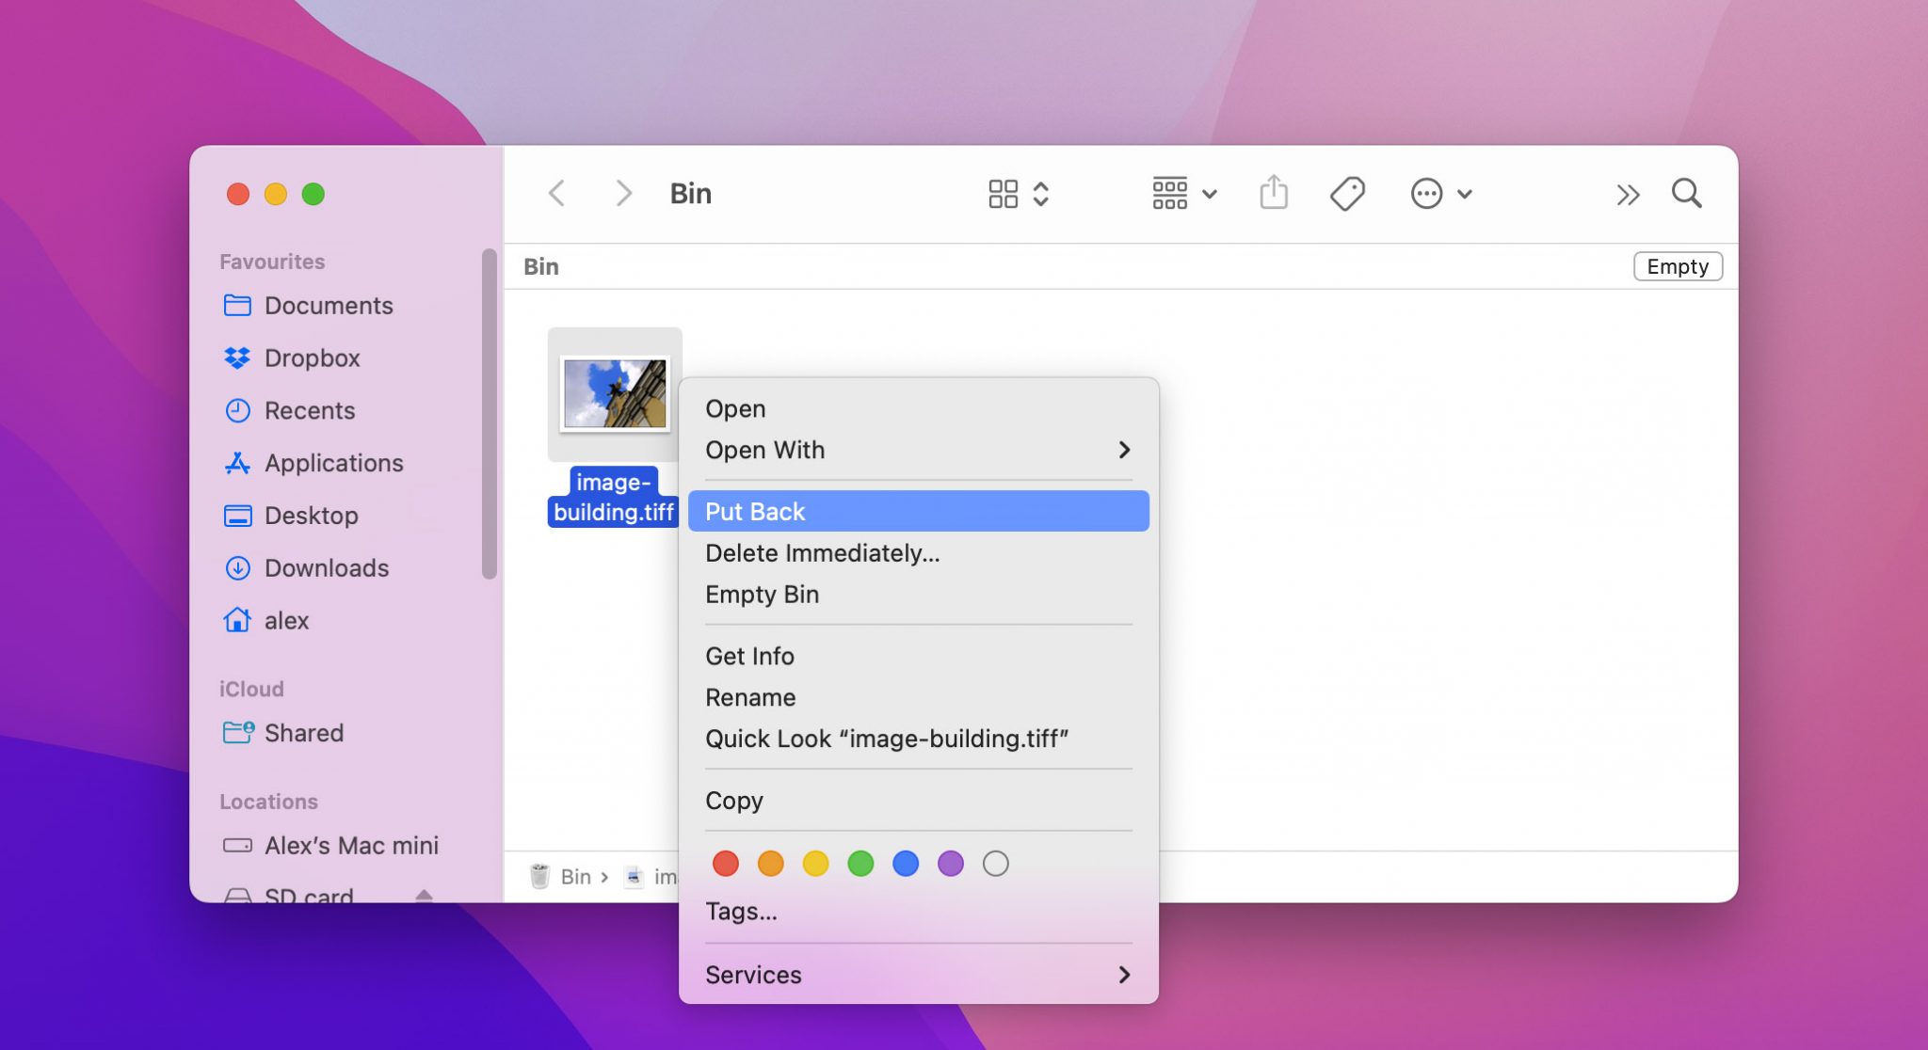Viewport: 1928px width, 1050px height.
Task: Click the Tags toolbar icon
Action: point(1347,194)
